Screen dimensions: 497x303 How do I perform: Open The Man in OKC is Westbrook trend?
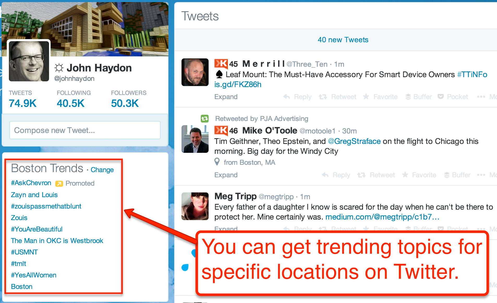pyautogui.click(x=57, y=241)
